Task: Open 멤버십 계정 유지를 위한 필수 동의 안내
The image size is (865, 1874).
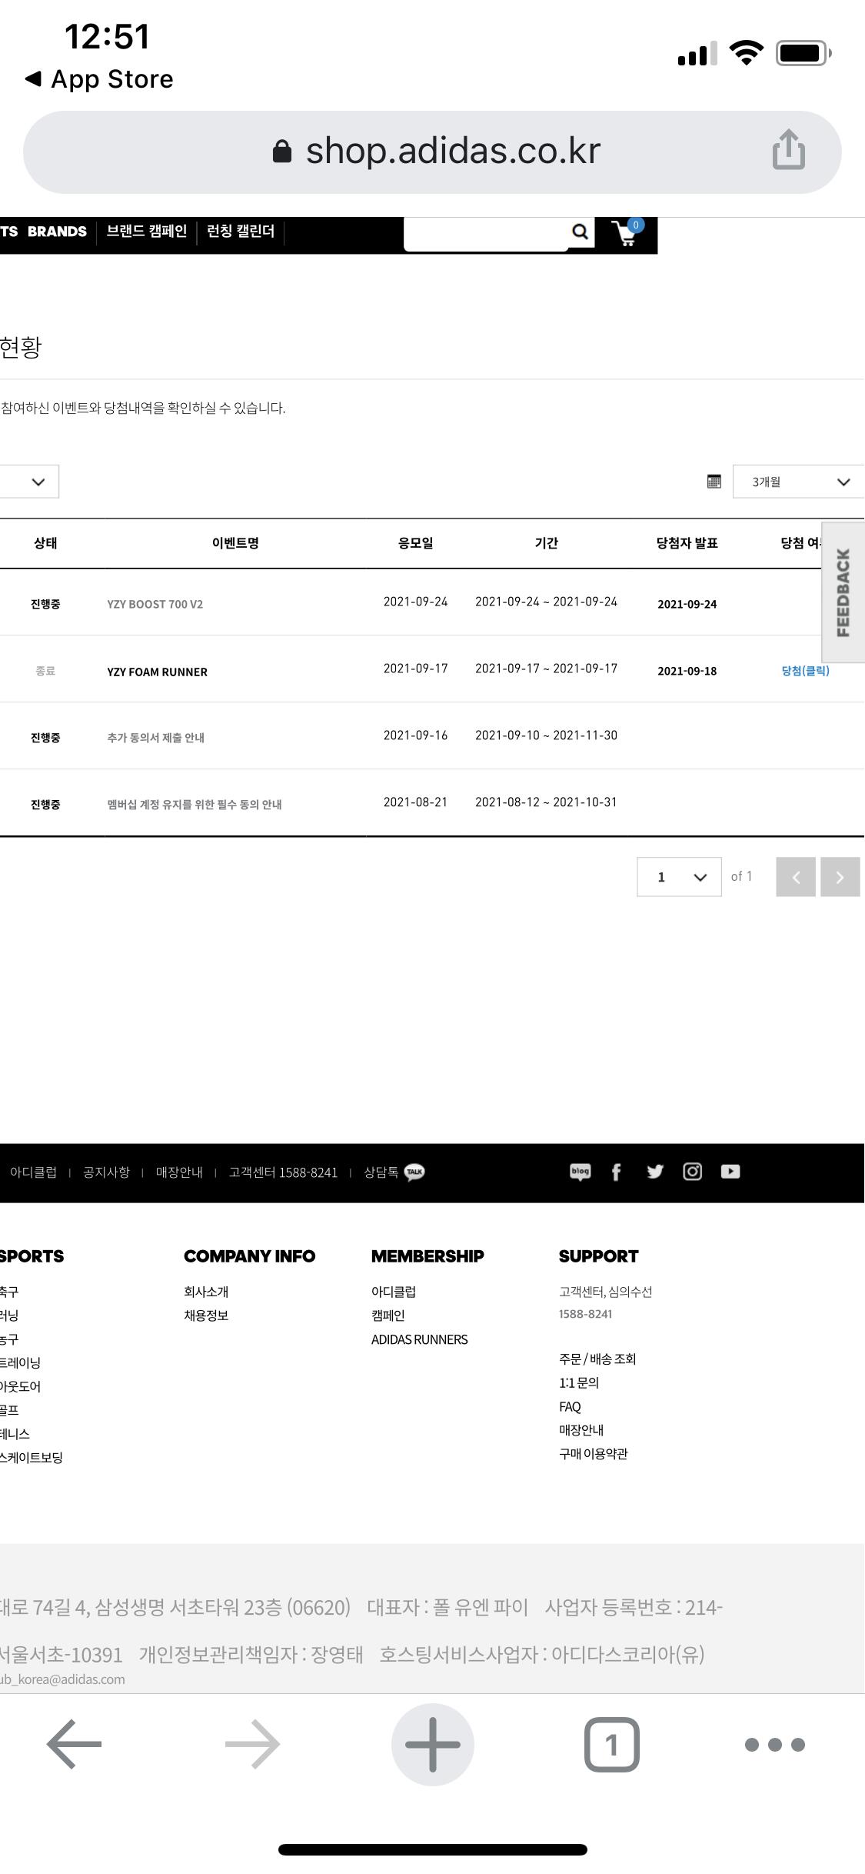Action: point(194,805)
